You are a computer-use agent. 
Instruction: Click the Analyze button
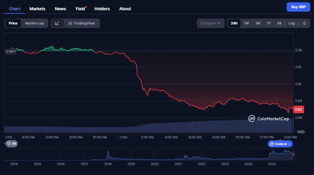pos(280,144)
